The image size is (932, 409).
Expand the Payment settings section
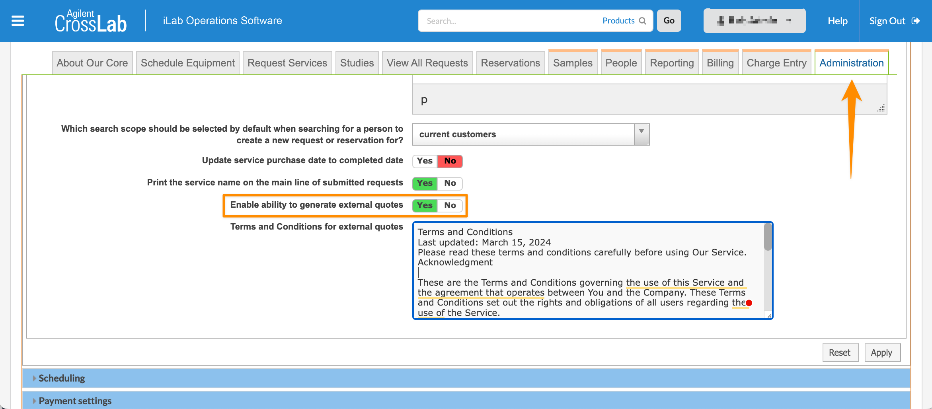pos(75,401)
